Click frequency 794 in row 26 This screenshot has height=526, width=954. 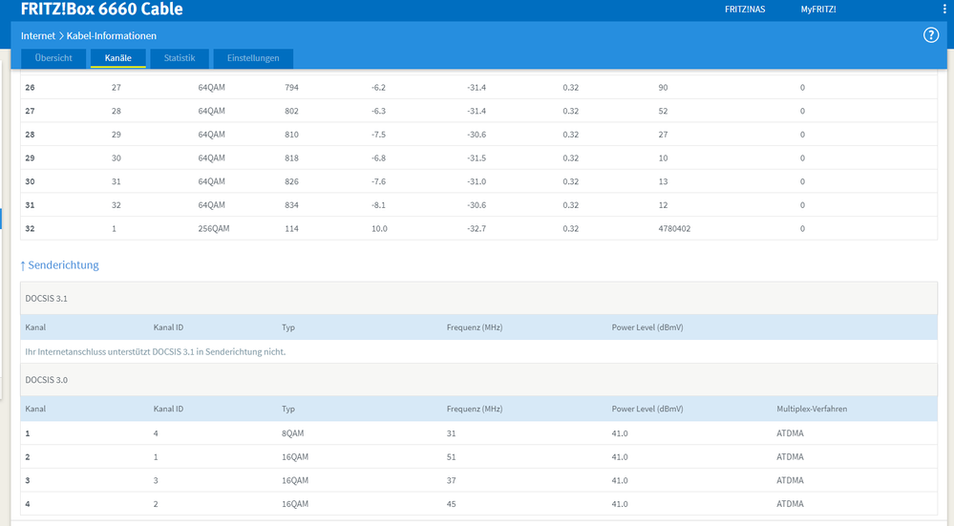click(x=291, y=88)
